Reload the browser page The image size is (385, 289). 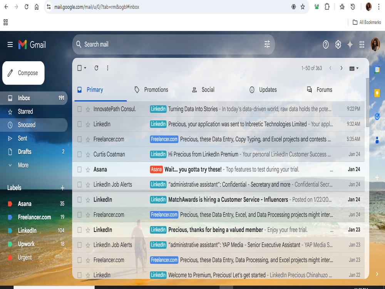[x=27, y=7]
